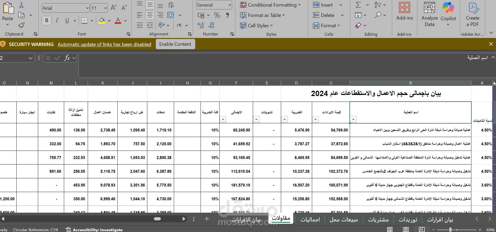
Task: Select the Format Painter brush
Action: tap(21, 25)
